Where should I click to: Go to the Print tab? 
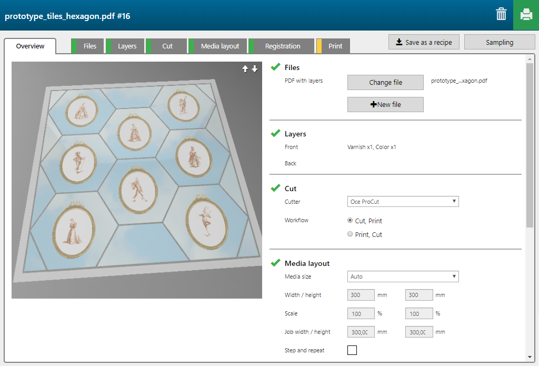(x=335, y=46)
